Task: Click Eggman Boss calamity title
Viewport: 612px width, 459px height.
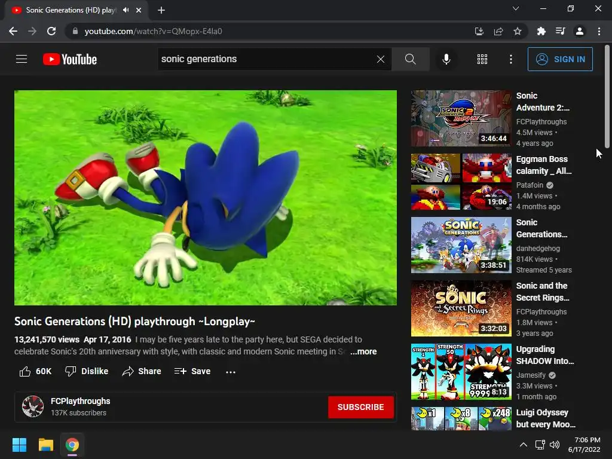Action: click(x=544, y=165)
